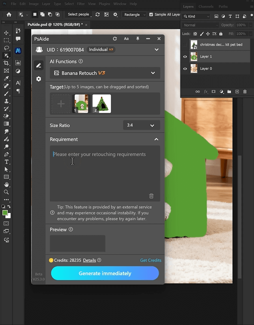Switch to the Channels tab
This screenshot has width=254, height=325.
pyautogui.click(x=206, y=7)
